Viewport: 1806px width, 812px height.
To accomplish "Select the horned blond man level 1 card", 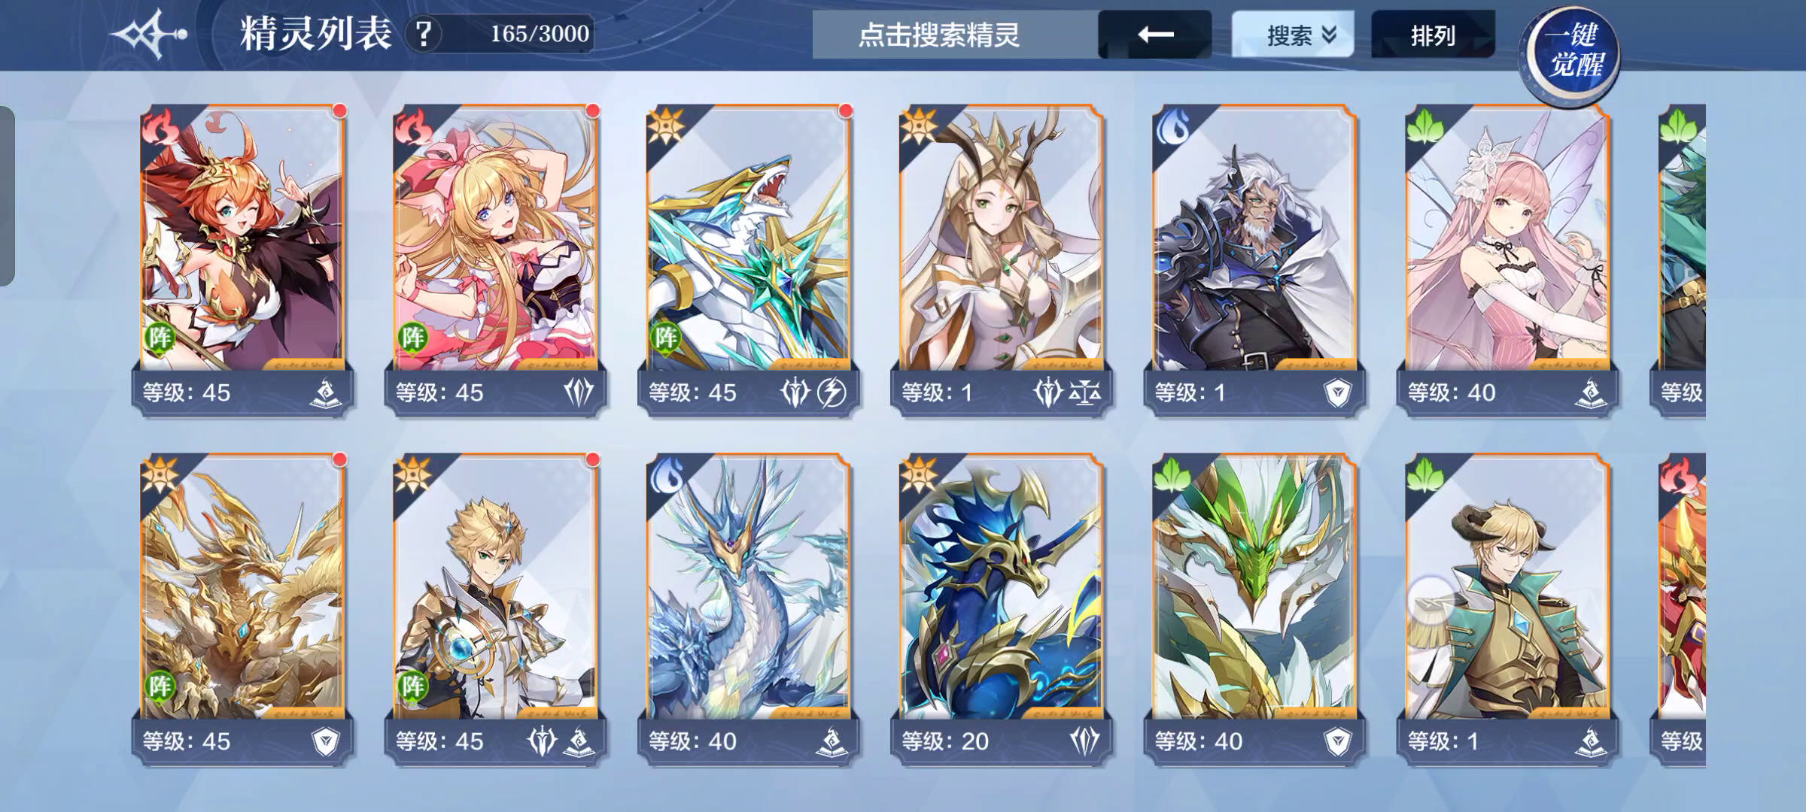I will (1507, 609).
